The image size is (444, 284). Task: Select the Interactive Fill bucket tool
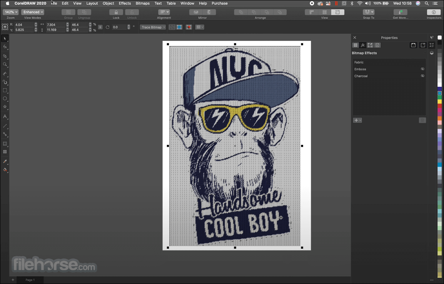[x=5, y=170]
